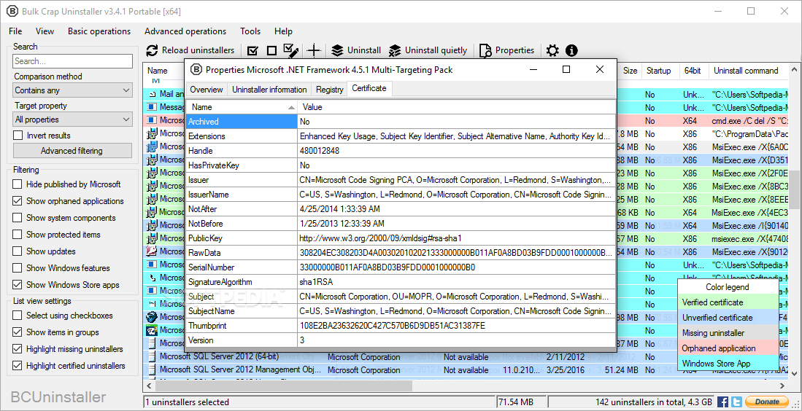This screenshot has width=802, height=411.
Task: Open the Advanced operations menu
Action: click(x=185, y=31)
